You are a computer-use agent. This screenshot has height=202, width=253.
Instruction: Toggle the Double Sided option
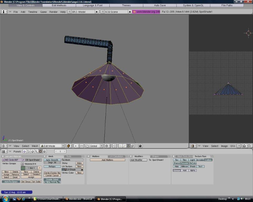(52, 179)
